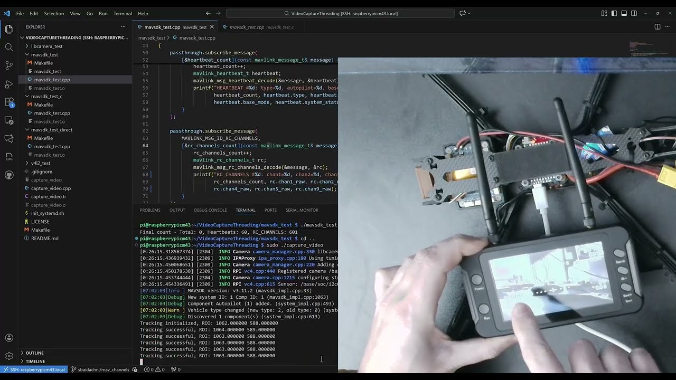This screenshot has width=676, height=380.
Task: Switch to the PORTS panel tab
Action: pyautogui.click(x=270, y=210)
